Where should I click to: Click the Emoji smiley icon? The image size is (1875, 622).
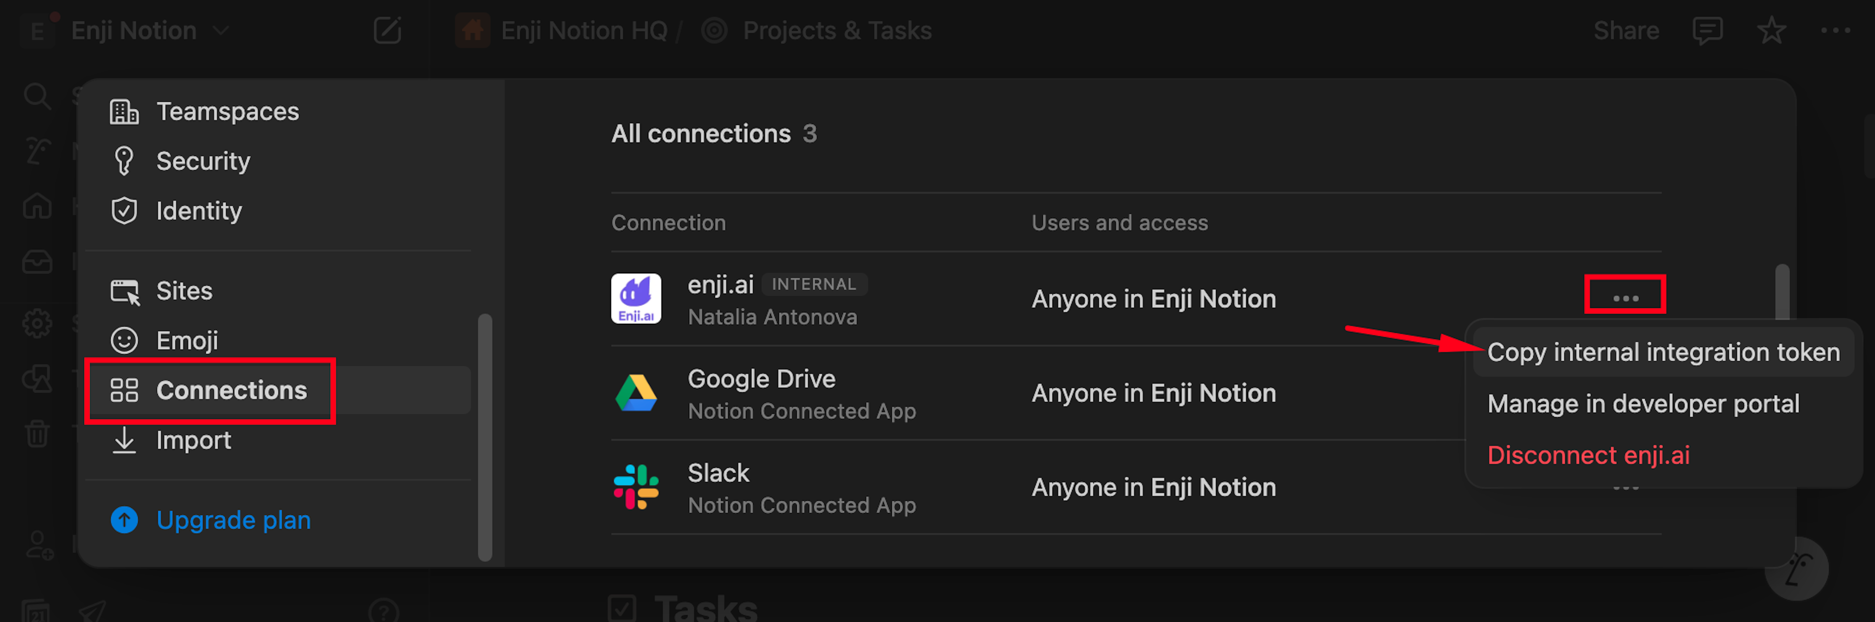124,340
